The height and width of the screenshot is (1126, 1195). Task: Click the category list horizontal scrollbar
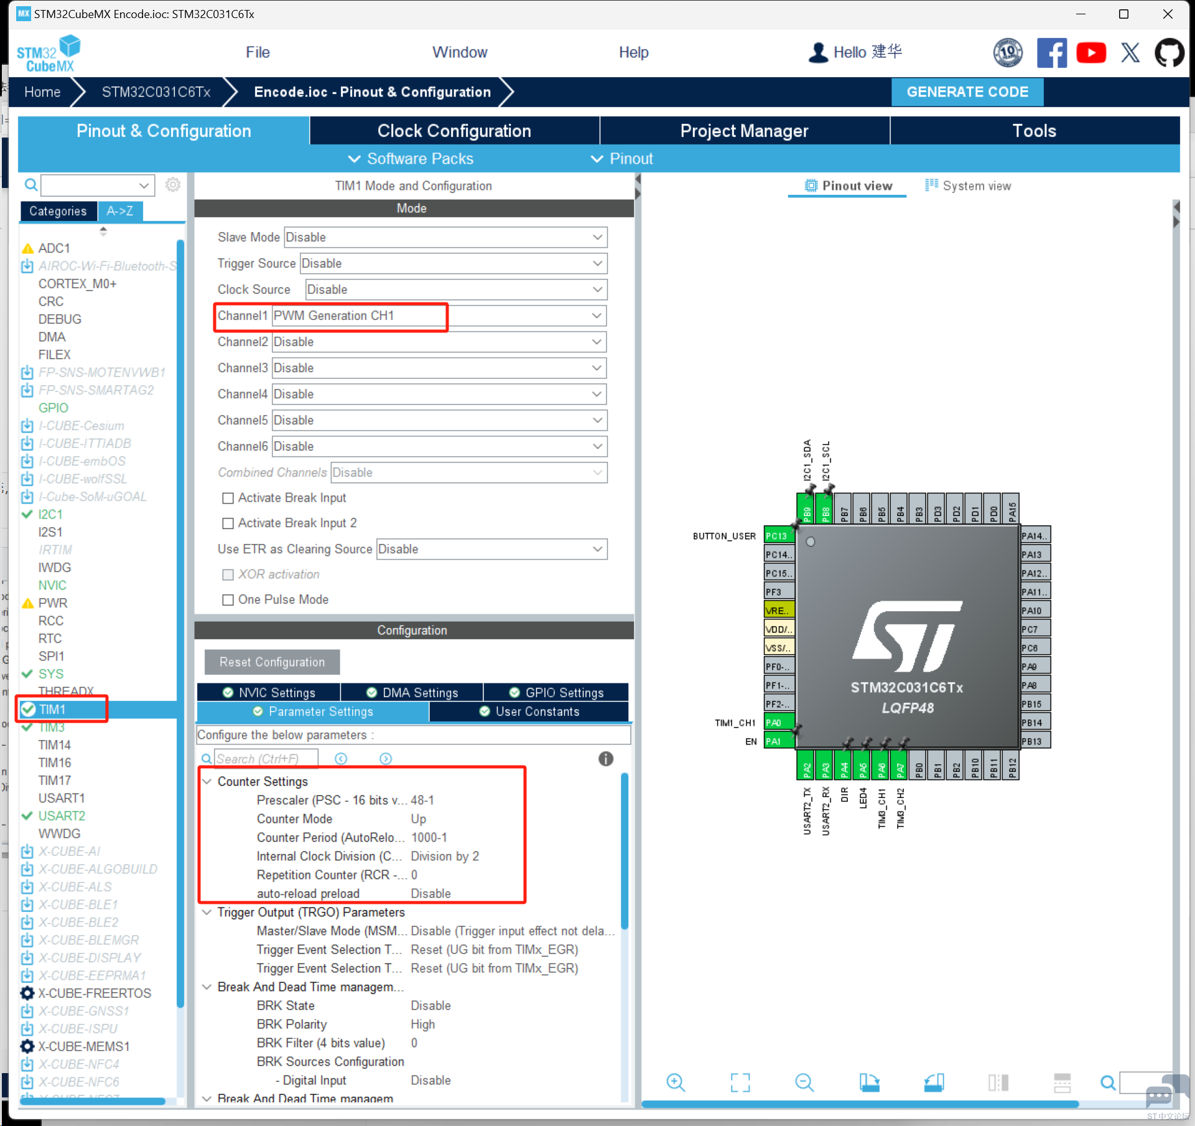(93, 1101)
